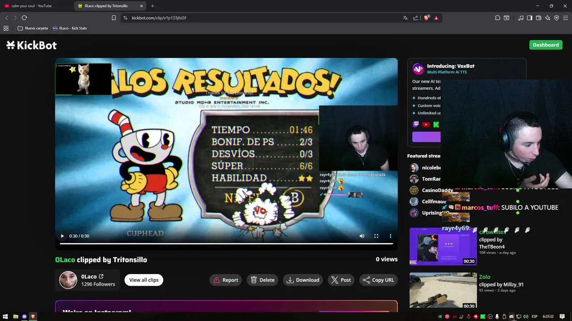Open Introducing: VoxBot heading
The width and height of the screenshot is (572, 321).
click(x=450, y=66)
